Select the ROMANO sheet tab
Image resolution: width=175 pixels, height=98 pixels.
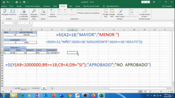click(36, 88)
